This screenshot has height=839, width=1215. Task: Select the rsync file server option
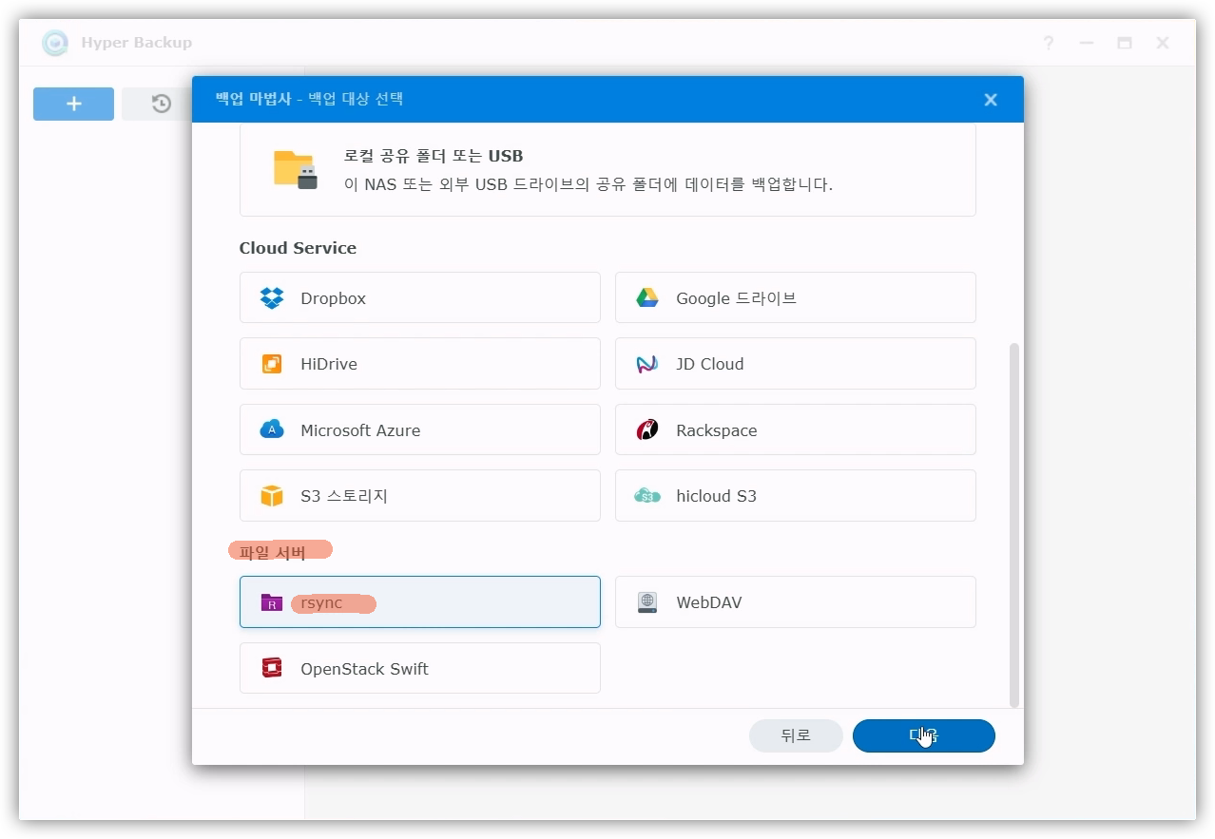pos(419,602)
